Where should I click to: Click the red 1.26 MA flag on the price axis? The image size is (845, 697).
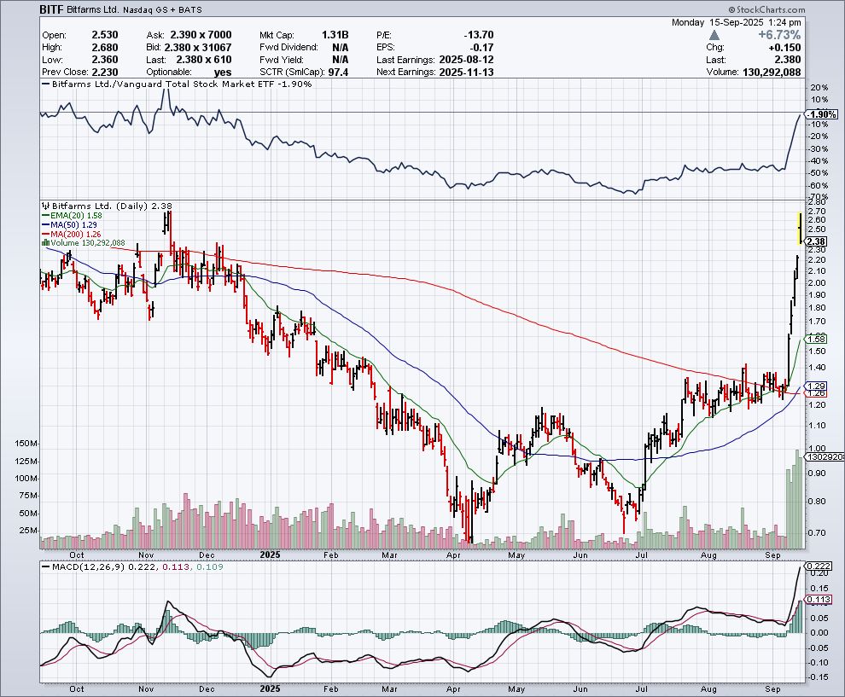coord(815,394)
